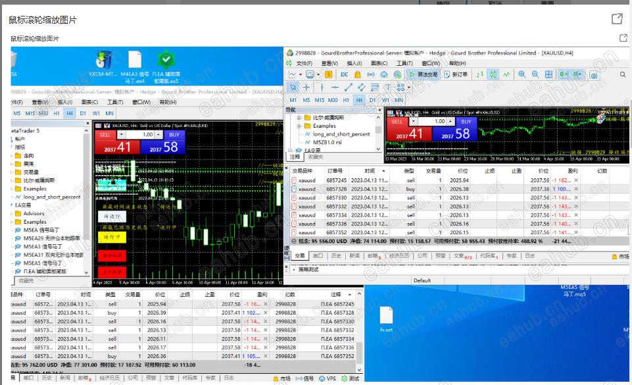This screenshot has height=385, width=632.
Task: Open chart type dropdown arrow in right toolbar
Action: point(301,74)
